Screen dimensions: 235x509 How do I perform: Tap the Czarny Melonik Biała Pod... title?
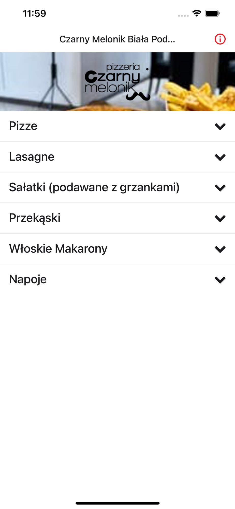117,39
